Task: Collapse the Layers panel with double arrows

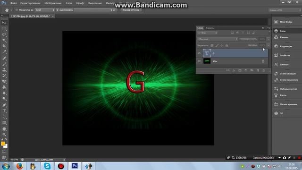Action: (263, 28)
